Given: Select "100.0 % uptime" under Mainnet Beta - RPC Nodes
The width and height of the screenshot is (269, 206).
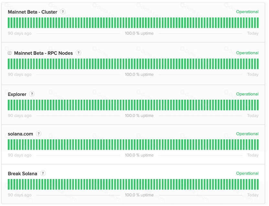Looking at the screenshot, I should coord(139,74).
